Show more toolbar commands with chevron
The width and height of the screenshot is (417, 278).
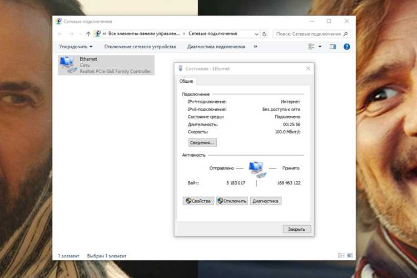click(x=255, y=47)
